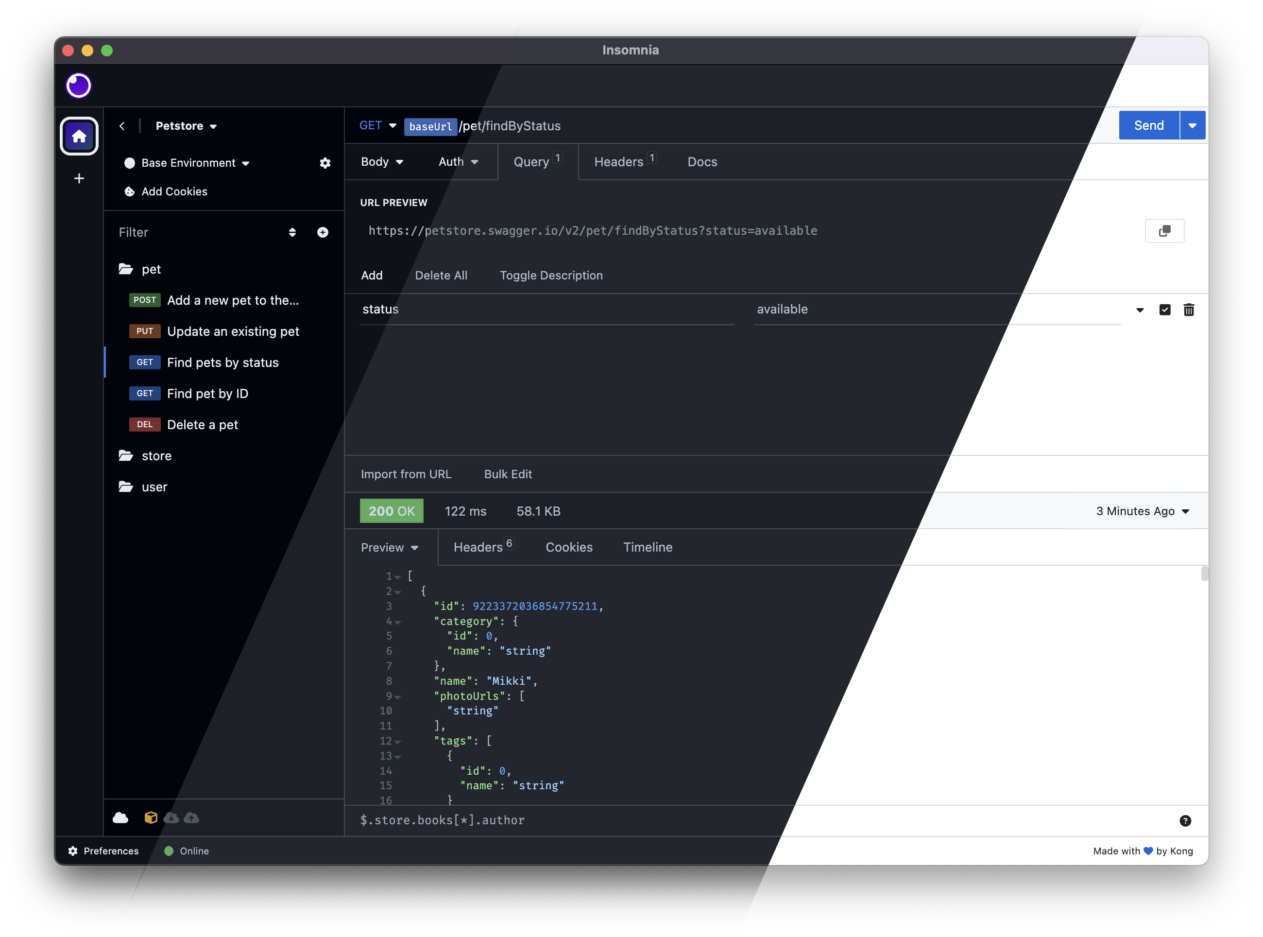Delete the status query parameter
1263x937 pixels.
click(x=1189, y=310)
